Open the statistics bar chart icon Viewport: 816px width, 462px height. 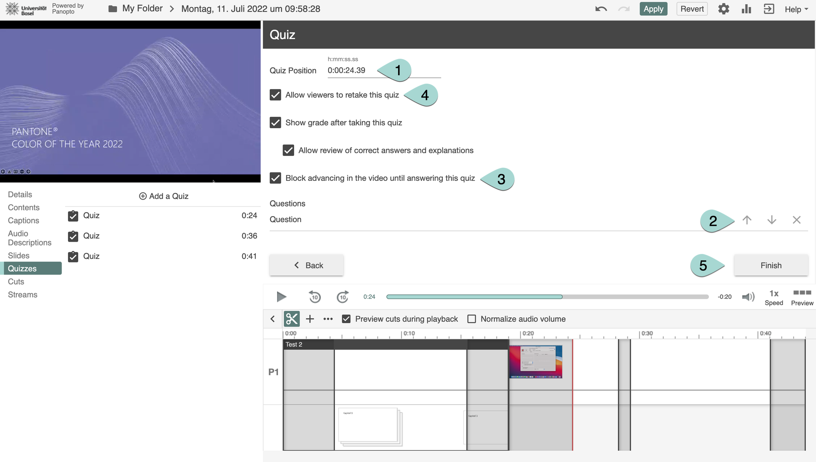tap(746, 9)
